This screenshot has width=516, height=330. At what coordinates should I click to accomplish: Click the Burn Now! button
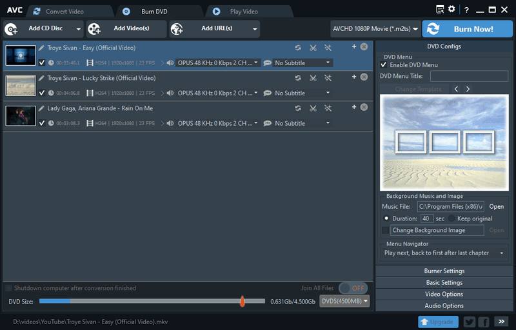pyautogui.click(x=467, y=29)
